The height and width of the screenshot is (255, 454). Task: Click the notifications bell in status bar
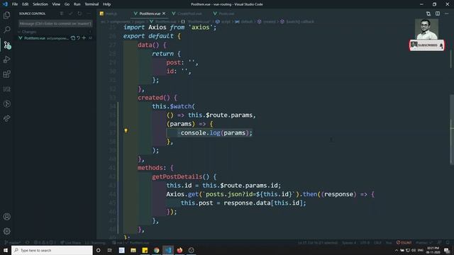(x=448, y=242)
